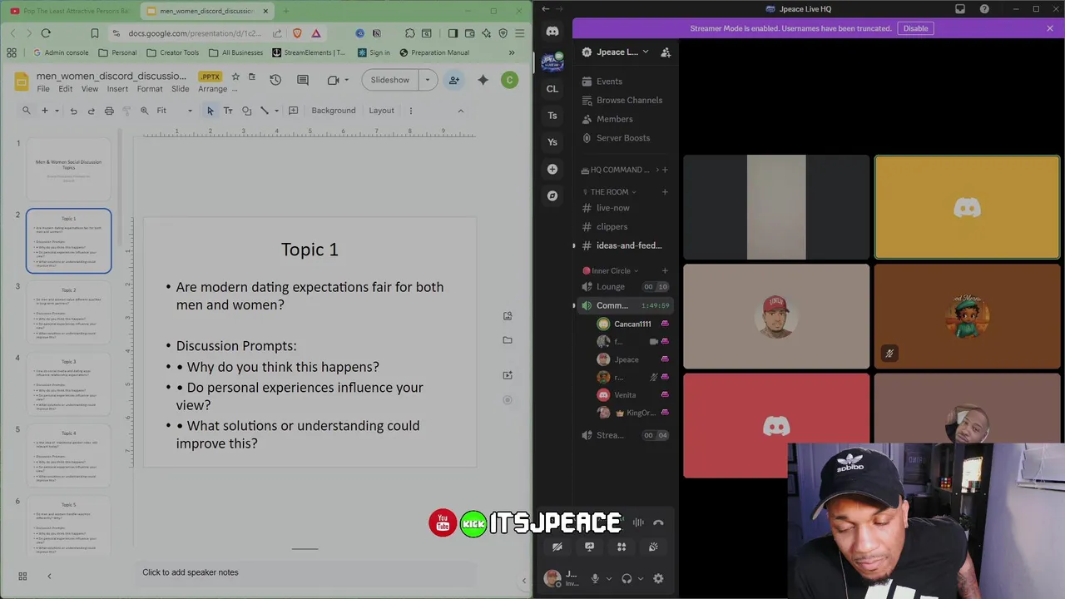Select the Shape tool in Slides toolbar

click(x=247, y=111)
